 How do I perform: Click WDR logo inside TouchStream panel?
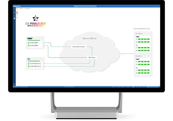138,37
